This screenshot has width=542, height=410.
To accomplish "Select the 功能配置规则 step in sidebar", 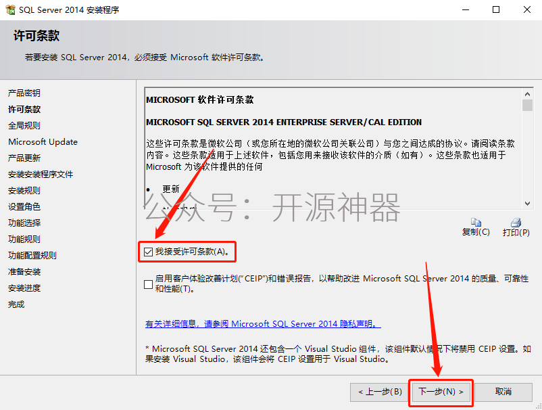I will click(x=32, y=255).
